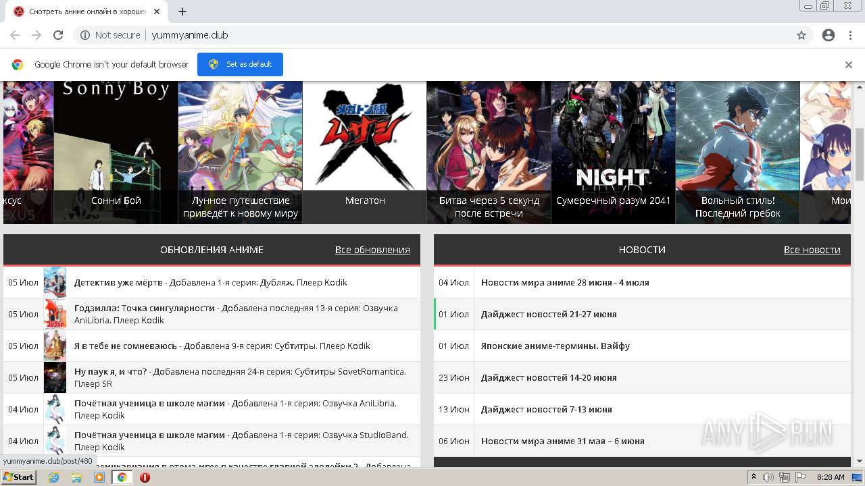Switch to Chrome taskbar icon
865x486 pixels.
[122, 477]
